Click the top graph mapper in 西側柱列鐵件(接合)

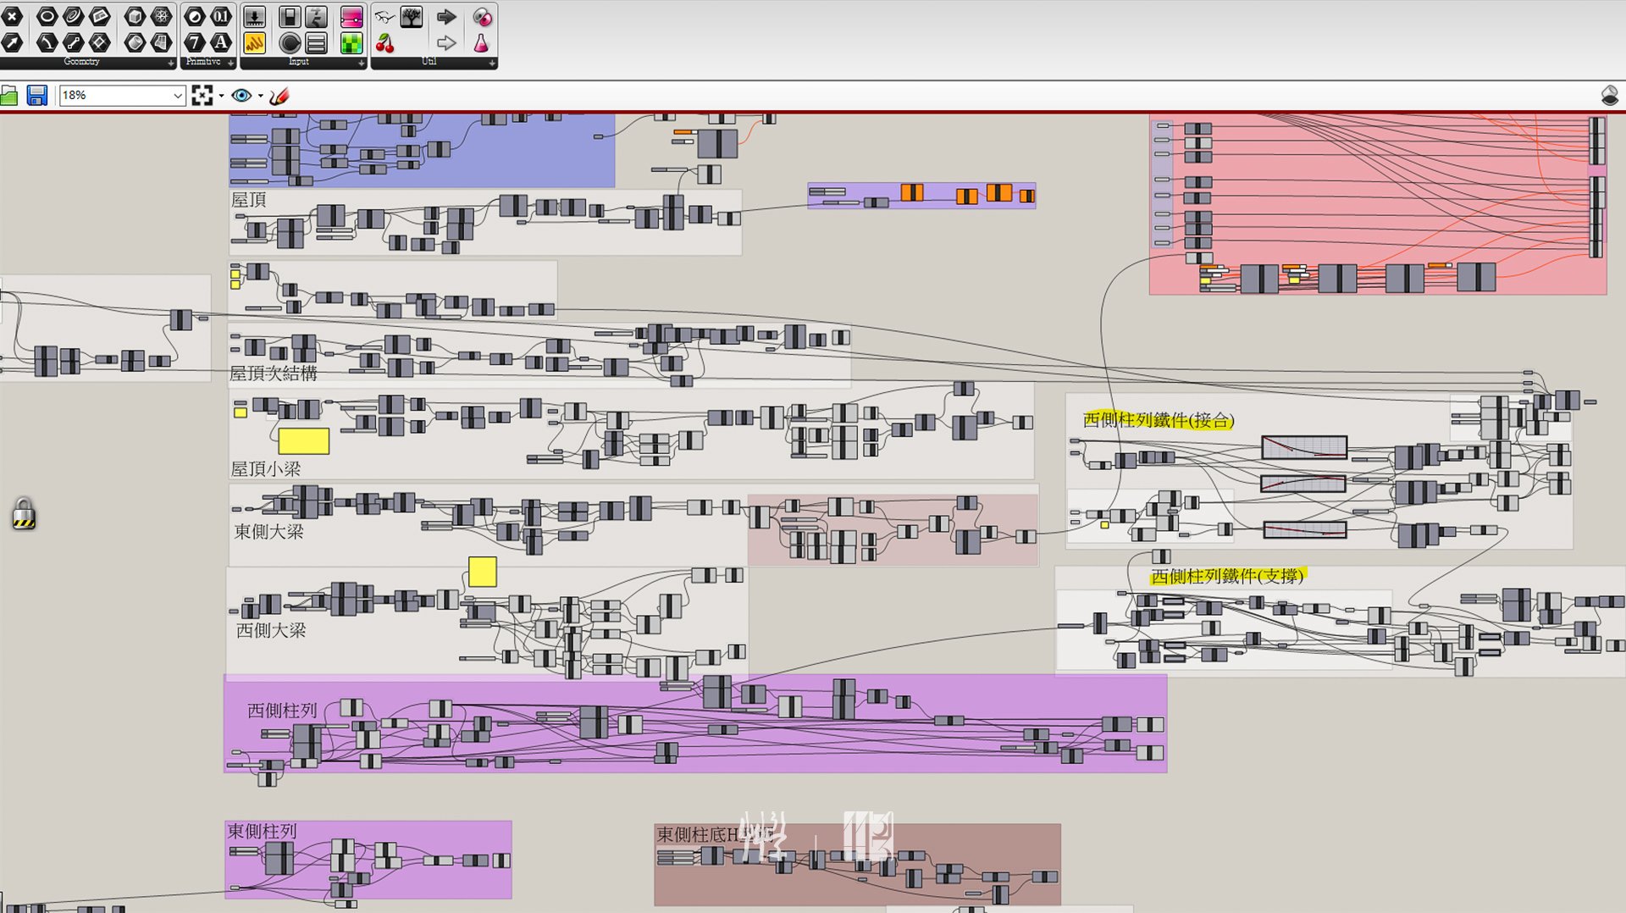(1303, 447)
